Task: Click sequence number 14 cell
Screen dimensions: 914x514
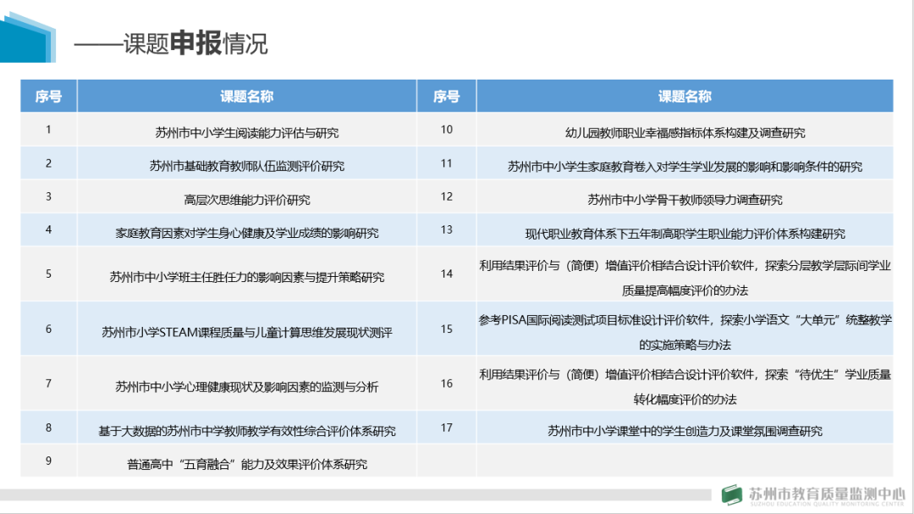Action: point(447,274)
